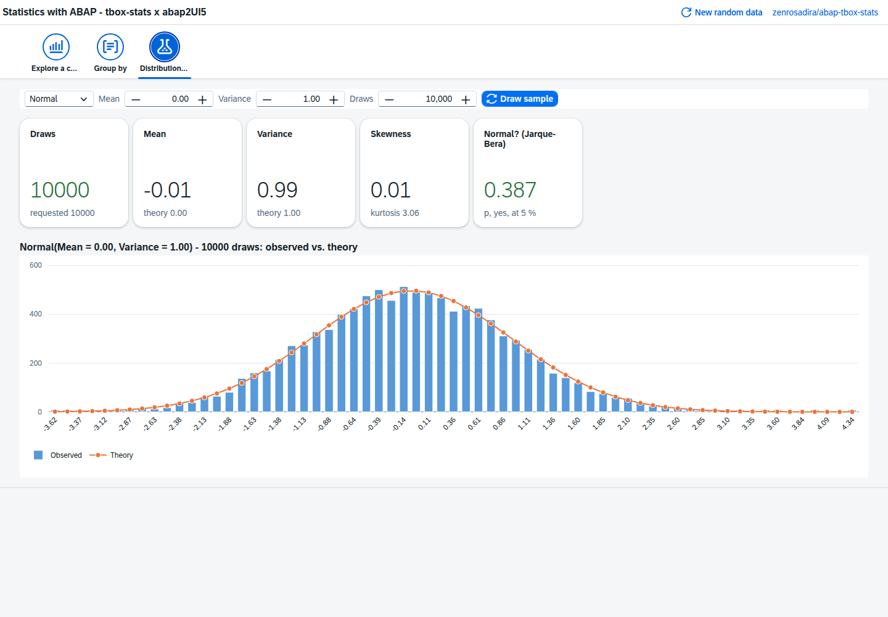Click the 'theory 1.00' text

pos(279,213)
